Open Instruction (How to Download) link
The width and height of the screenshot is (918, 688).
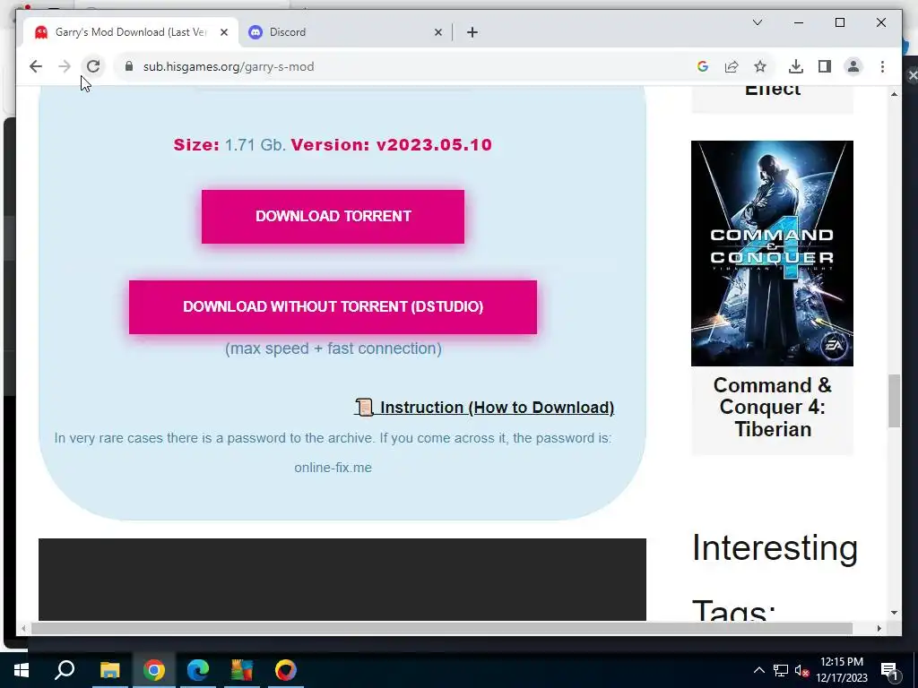[x=484, y=408]
